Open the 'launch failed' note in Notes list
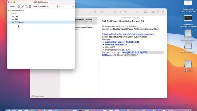Screen dimensions: 197x111 point(86,28)
